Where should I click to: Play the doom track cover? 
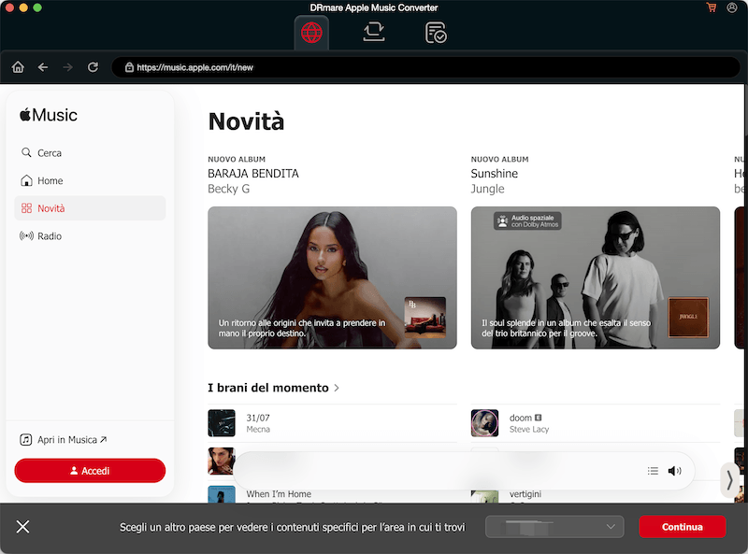pyautogui.click(x=484, y=423)
